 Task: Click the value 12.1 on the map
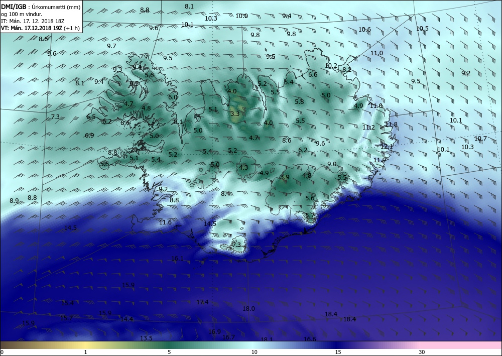pyautogui.click(x=387, y=146)
